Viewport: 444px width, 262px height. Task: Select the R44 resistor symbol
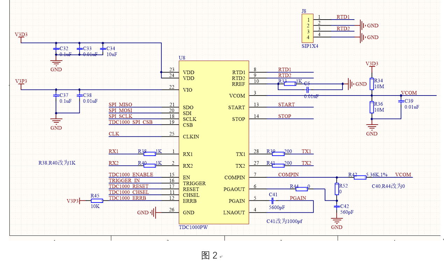[302, 189]
